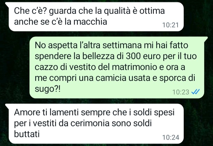Click dark chat wallpaper left of green bubble
This screenshot has height=146, width=213.
pos(15,68)
